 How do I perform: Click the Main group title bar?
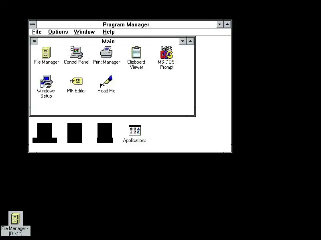coord(108,41)
